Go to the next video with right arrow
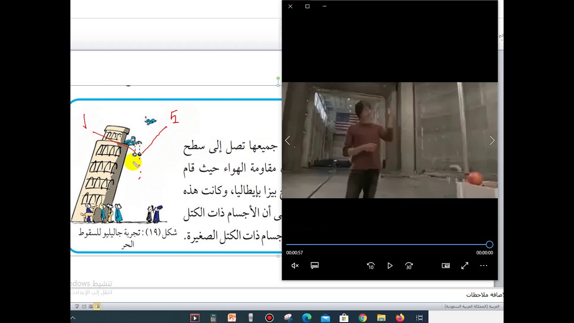574x323 pixels. coord(492,140)
